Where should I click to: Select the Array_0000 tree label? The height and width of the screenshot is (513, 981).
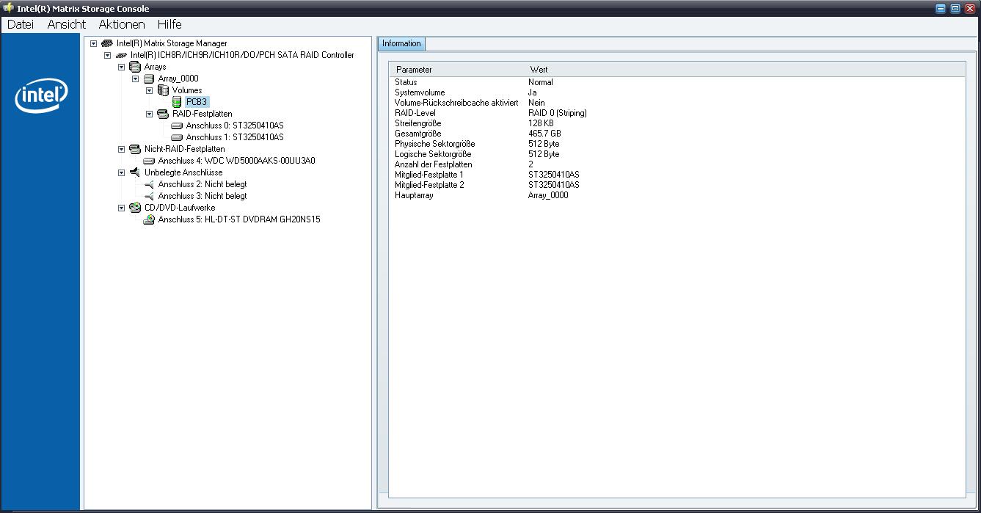pyautogui.click(x=178, y=79)
